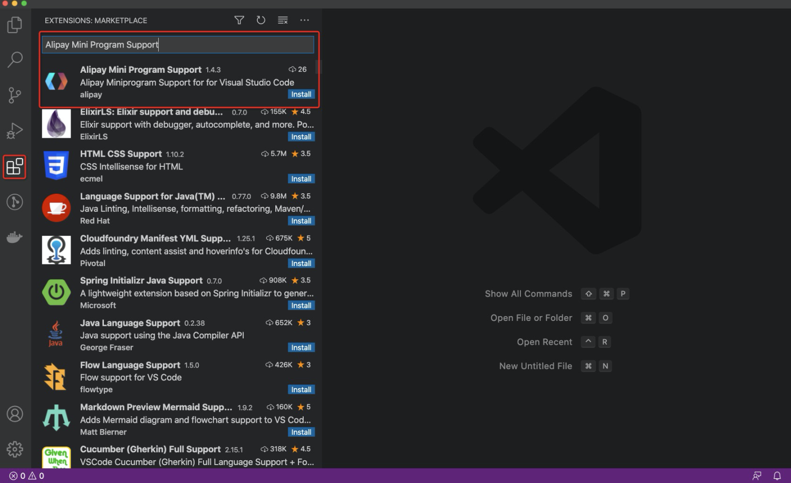791x483 pixels.
Task: Open the Search view
Action: [x=14, y=60]
